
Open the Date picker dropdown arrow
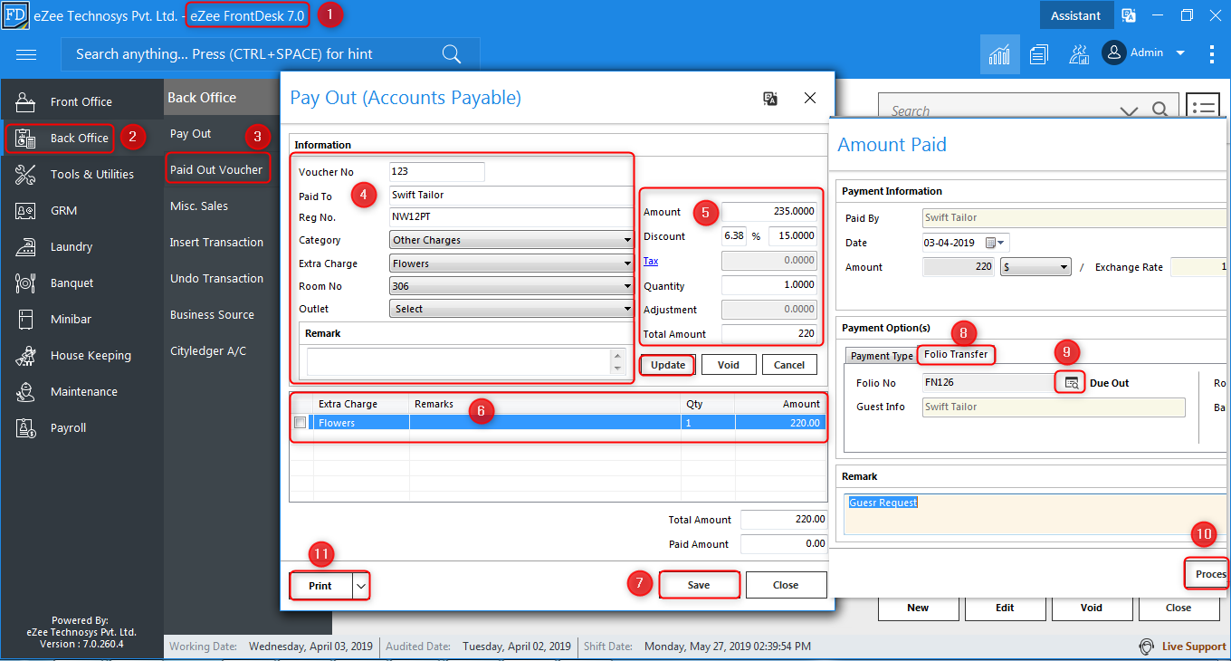tap(1001, 243)
